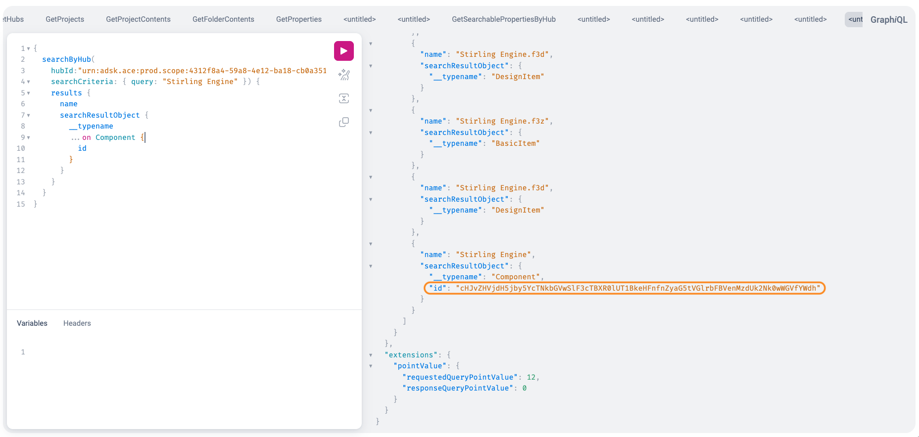
Task: Collapse the "pointValue" node in response
Action: click(x=371, y=366)
